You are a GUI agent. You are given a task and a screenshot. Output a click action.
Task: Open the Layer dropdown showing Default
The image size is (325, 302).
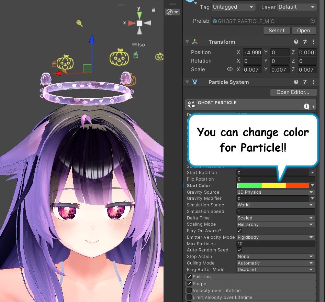(297, 7)
